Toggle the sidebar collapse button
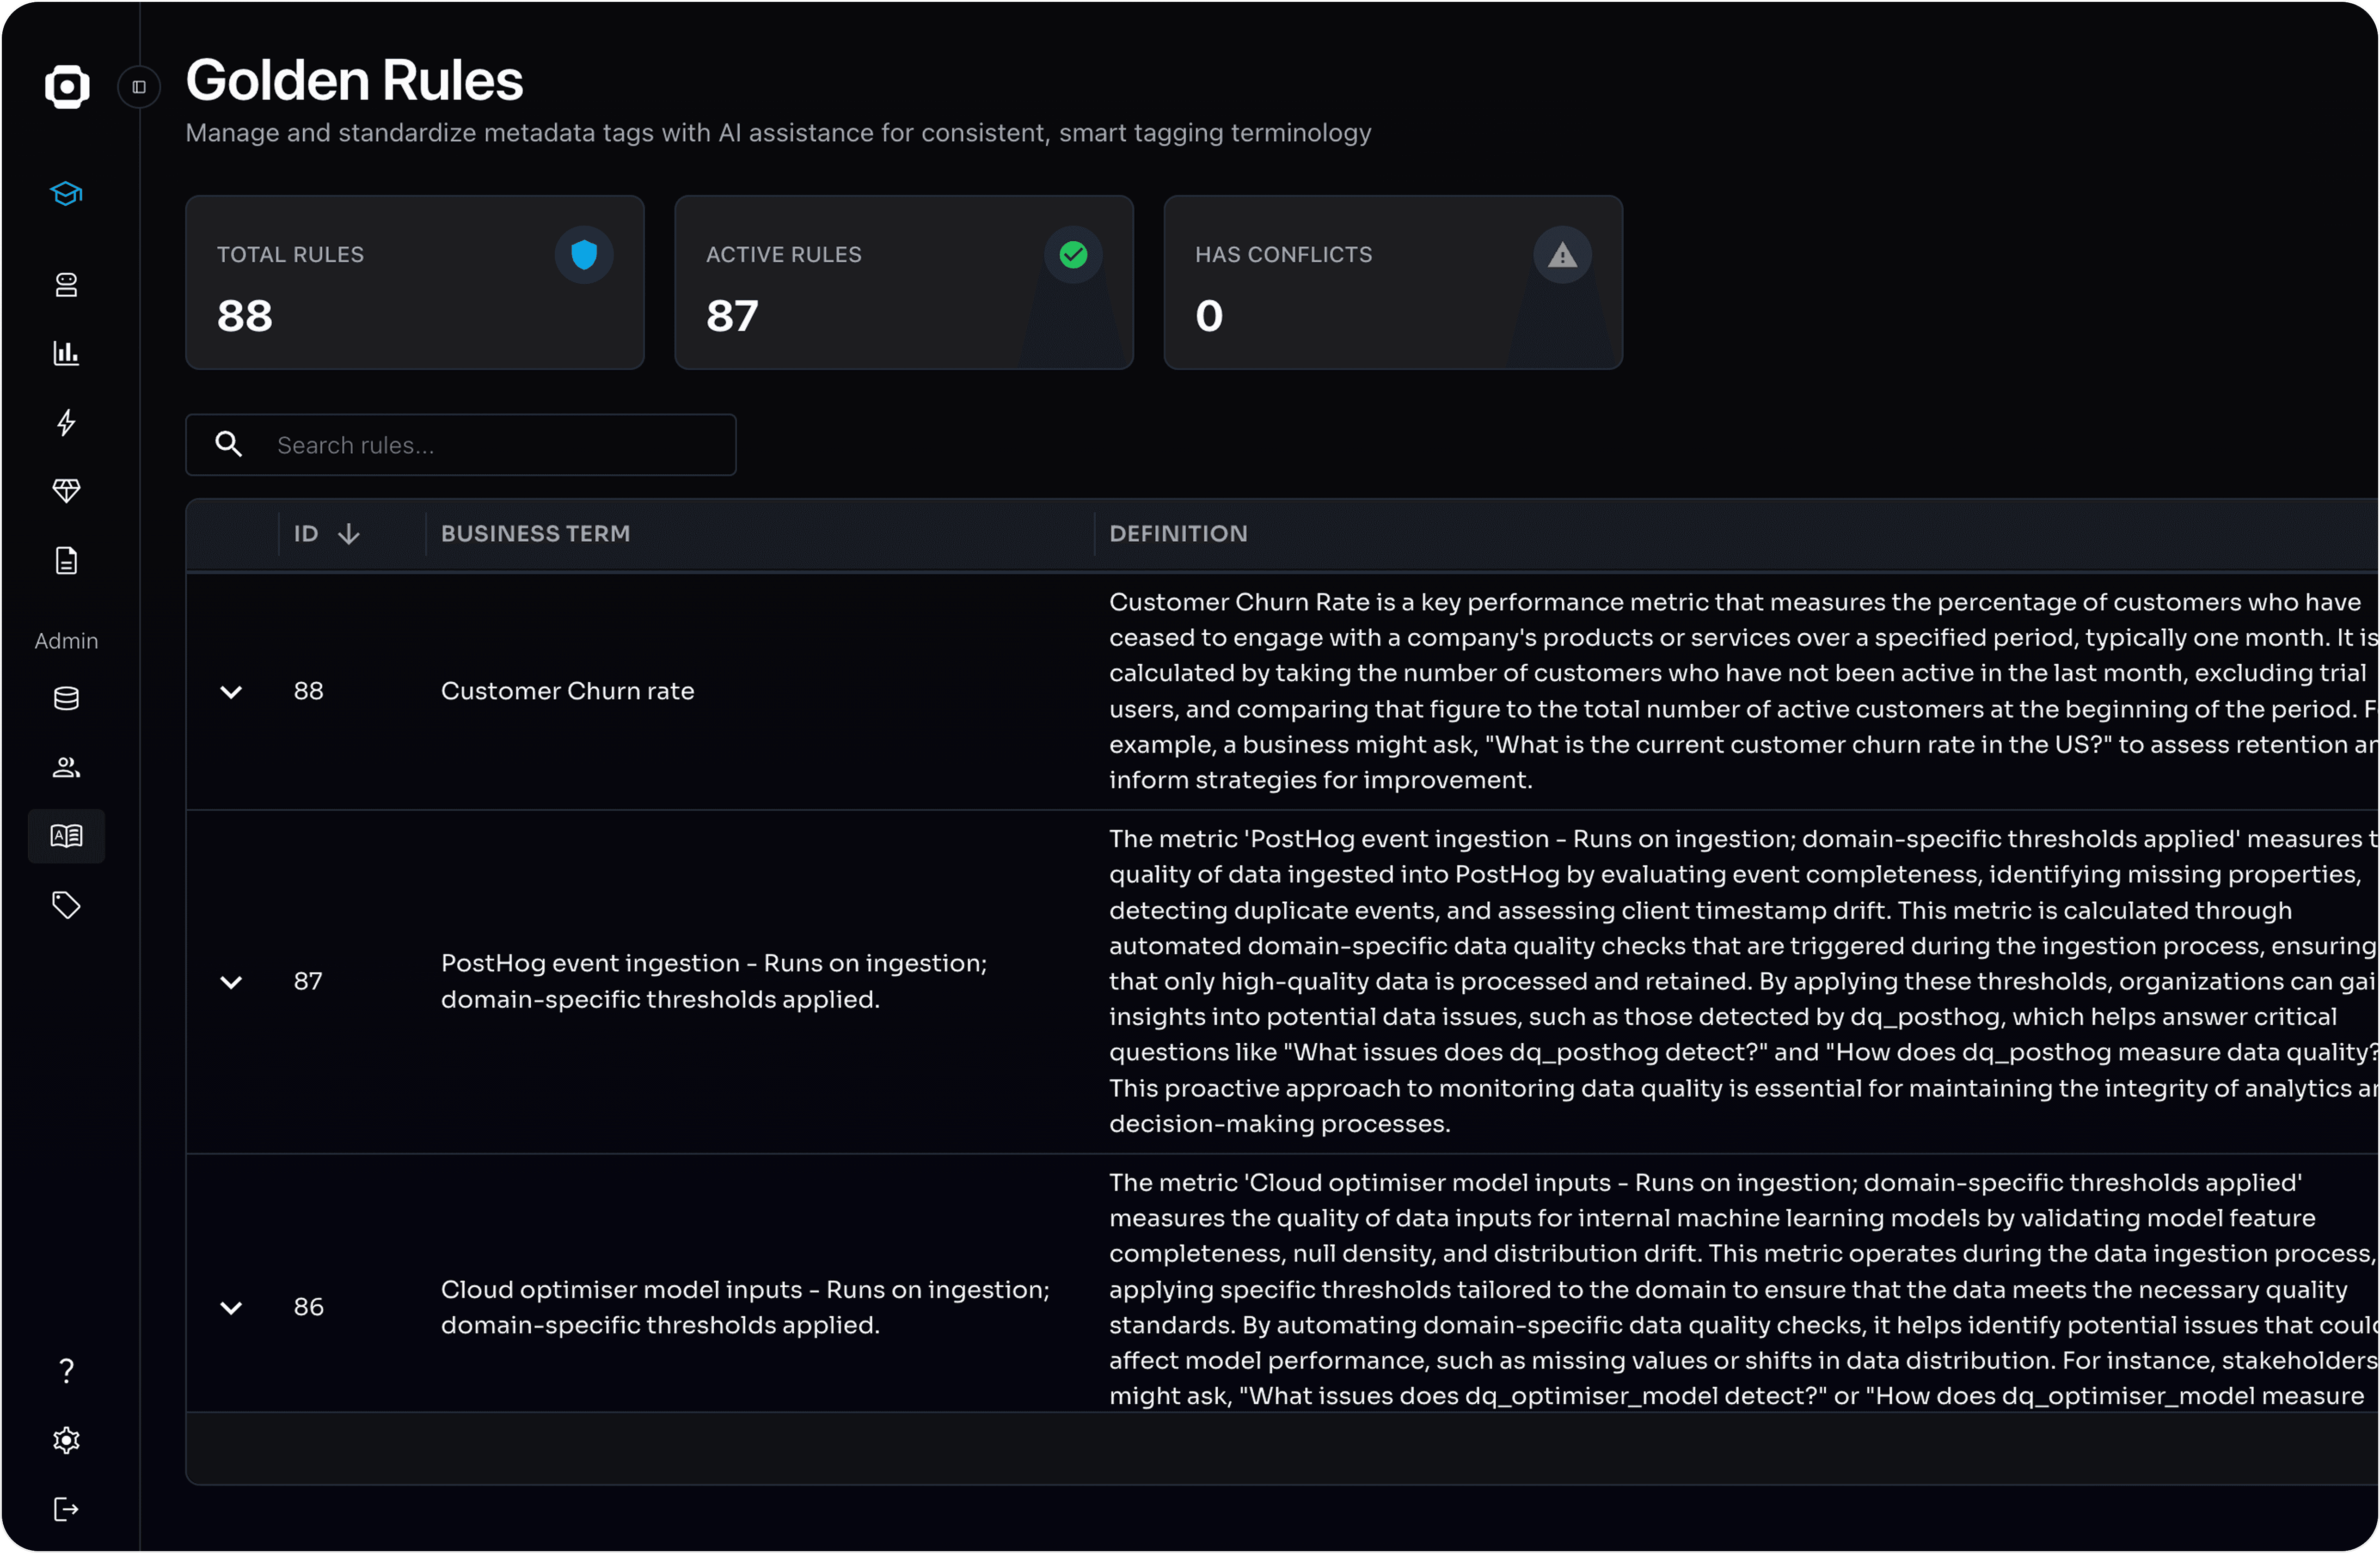The image size is (2380, 1553). (x=139, y=87)
